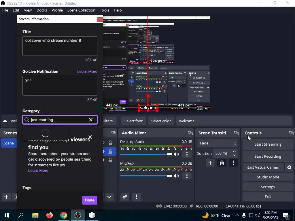Screen dimensions: 295x221
Task: Open the View menu
Action: pyautogui.click(x=28, y=10)
